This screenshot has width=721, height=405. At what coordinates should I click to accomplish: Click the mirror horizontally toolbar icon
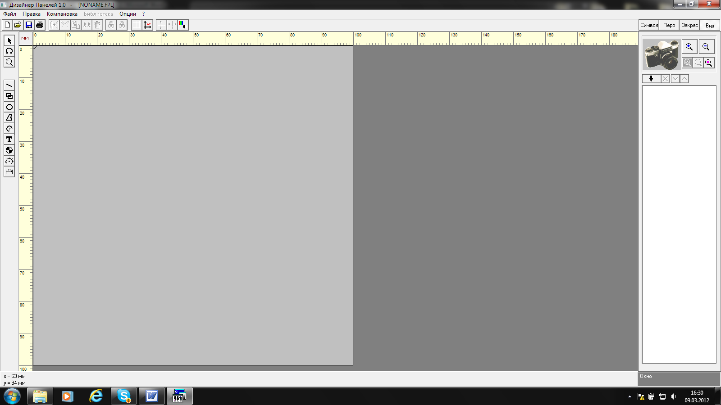[x=54, y=25]
